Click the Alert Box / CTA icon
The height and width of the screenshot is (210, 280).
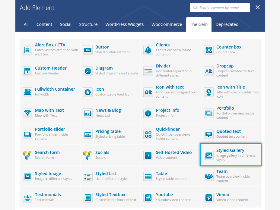tap(27, 50)
